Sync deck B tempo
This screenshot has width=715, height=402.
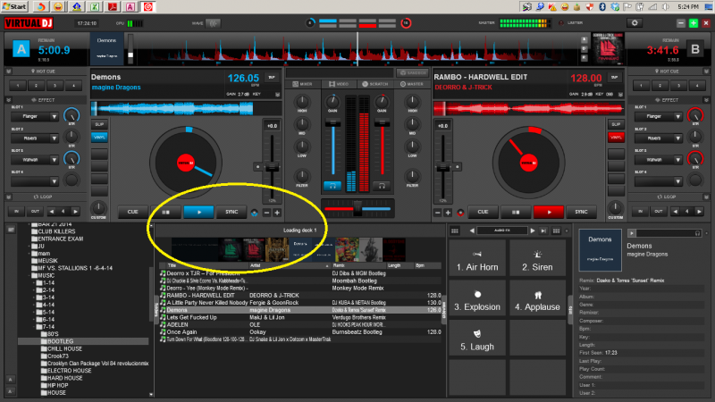(x=582, y=212)
